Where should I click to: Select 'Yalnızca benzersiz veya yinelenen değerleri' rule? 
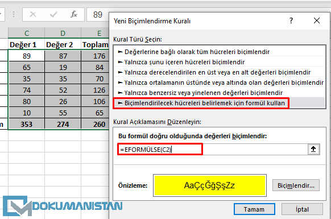tap(220, 93)
